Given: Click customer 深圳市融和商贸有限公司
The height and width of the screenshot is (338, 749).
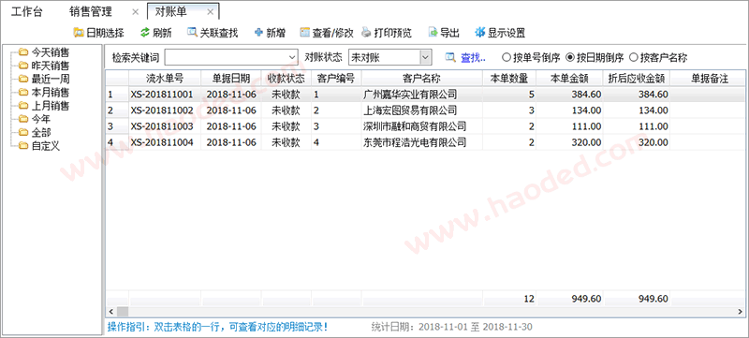Looking at the screenshot, I should [415, 126].
